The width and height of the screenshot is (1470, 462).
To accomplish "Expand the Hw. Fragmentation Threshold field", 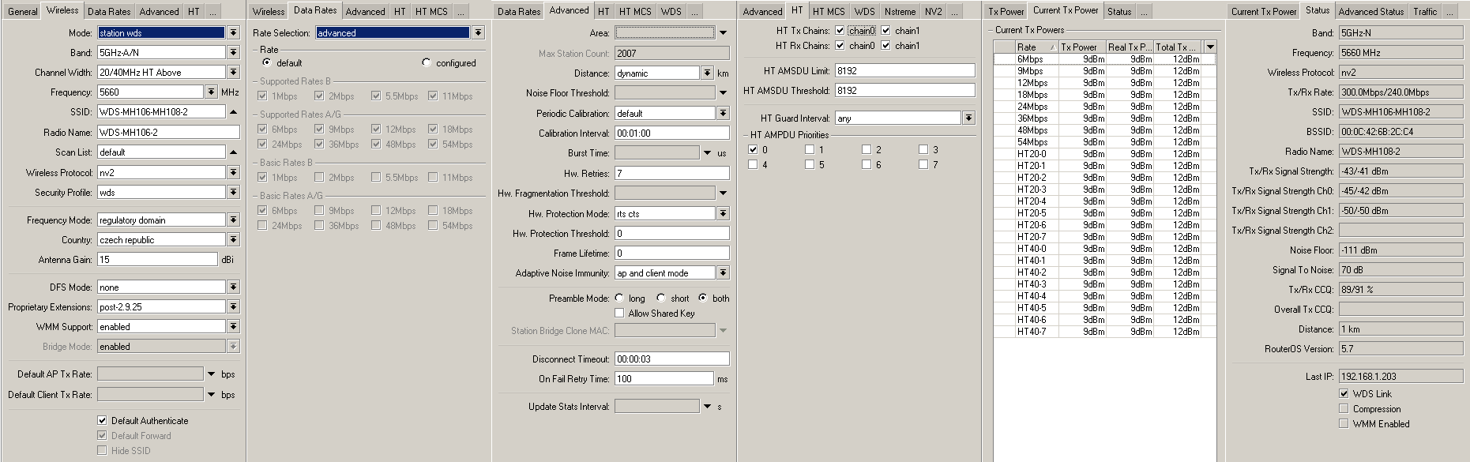I will (x=723, y=193).
